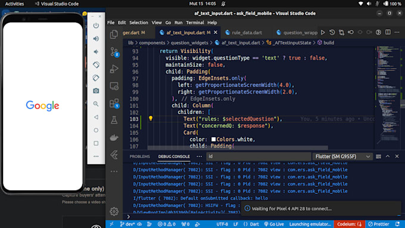This screenshot has height=228, width=405.
Task: Open the system tray volume indicator
Action: click(x=369, y=4)
